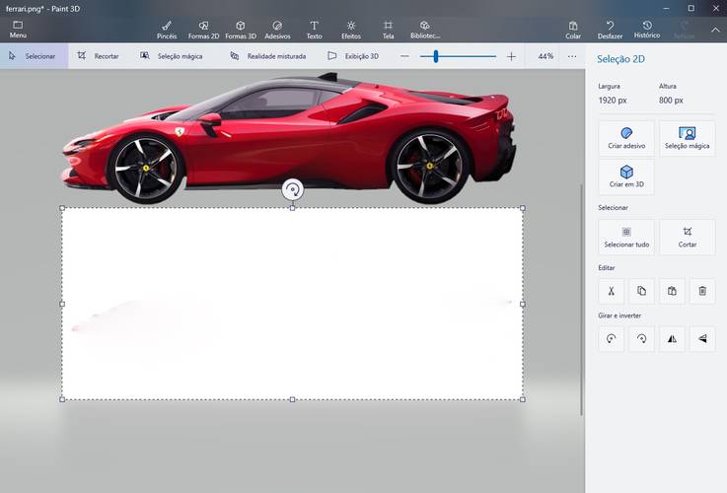
Task: Copy the selection with copy icon
Action: tap(642, 291)
